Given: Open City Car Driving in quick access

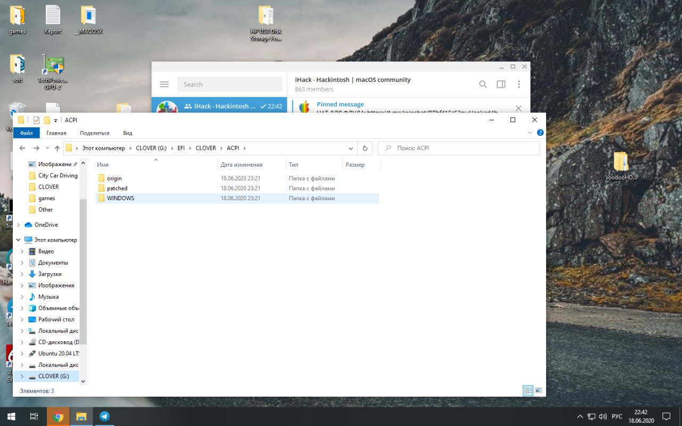Looking at the screenshot, I should click(58, 176).
